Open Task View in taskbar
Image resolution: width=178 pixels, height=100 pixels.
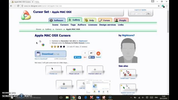pyautogui.click(x=61, y=97)
